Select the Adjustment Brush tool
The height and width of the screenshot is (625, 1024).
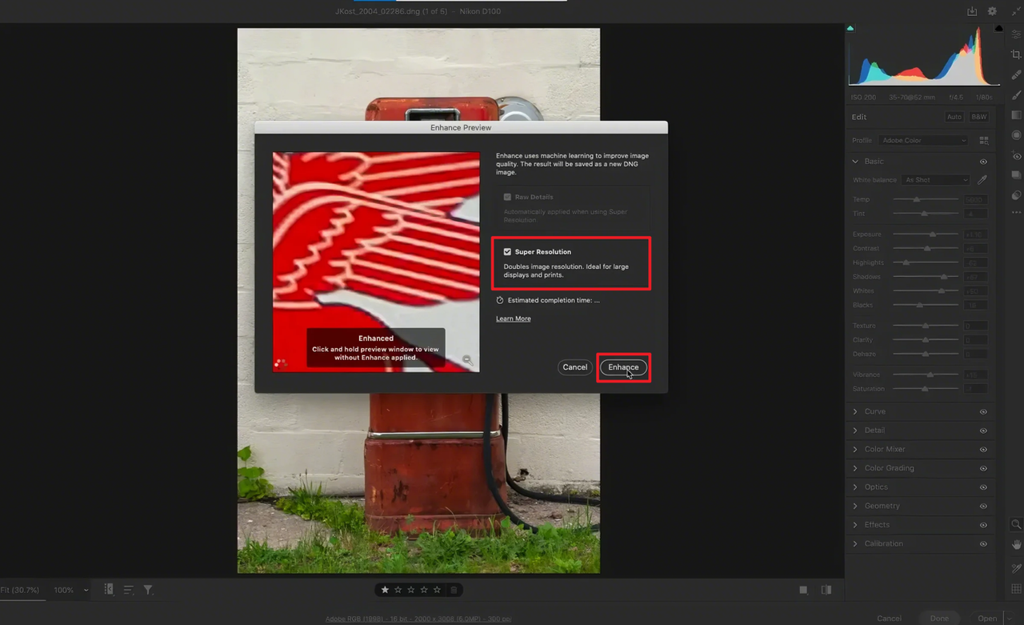[1016, 96]
